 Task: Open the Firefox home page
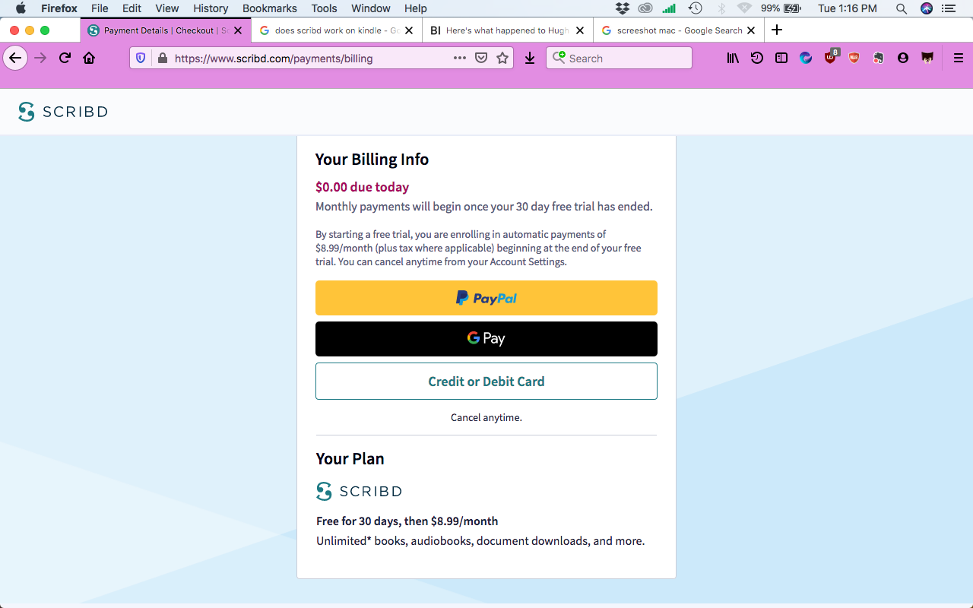(89, 58)
